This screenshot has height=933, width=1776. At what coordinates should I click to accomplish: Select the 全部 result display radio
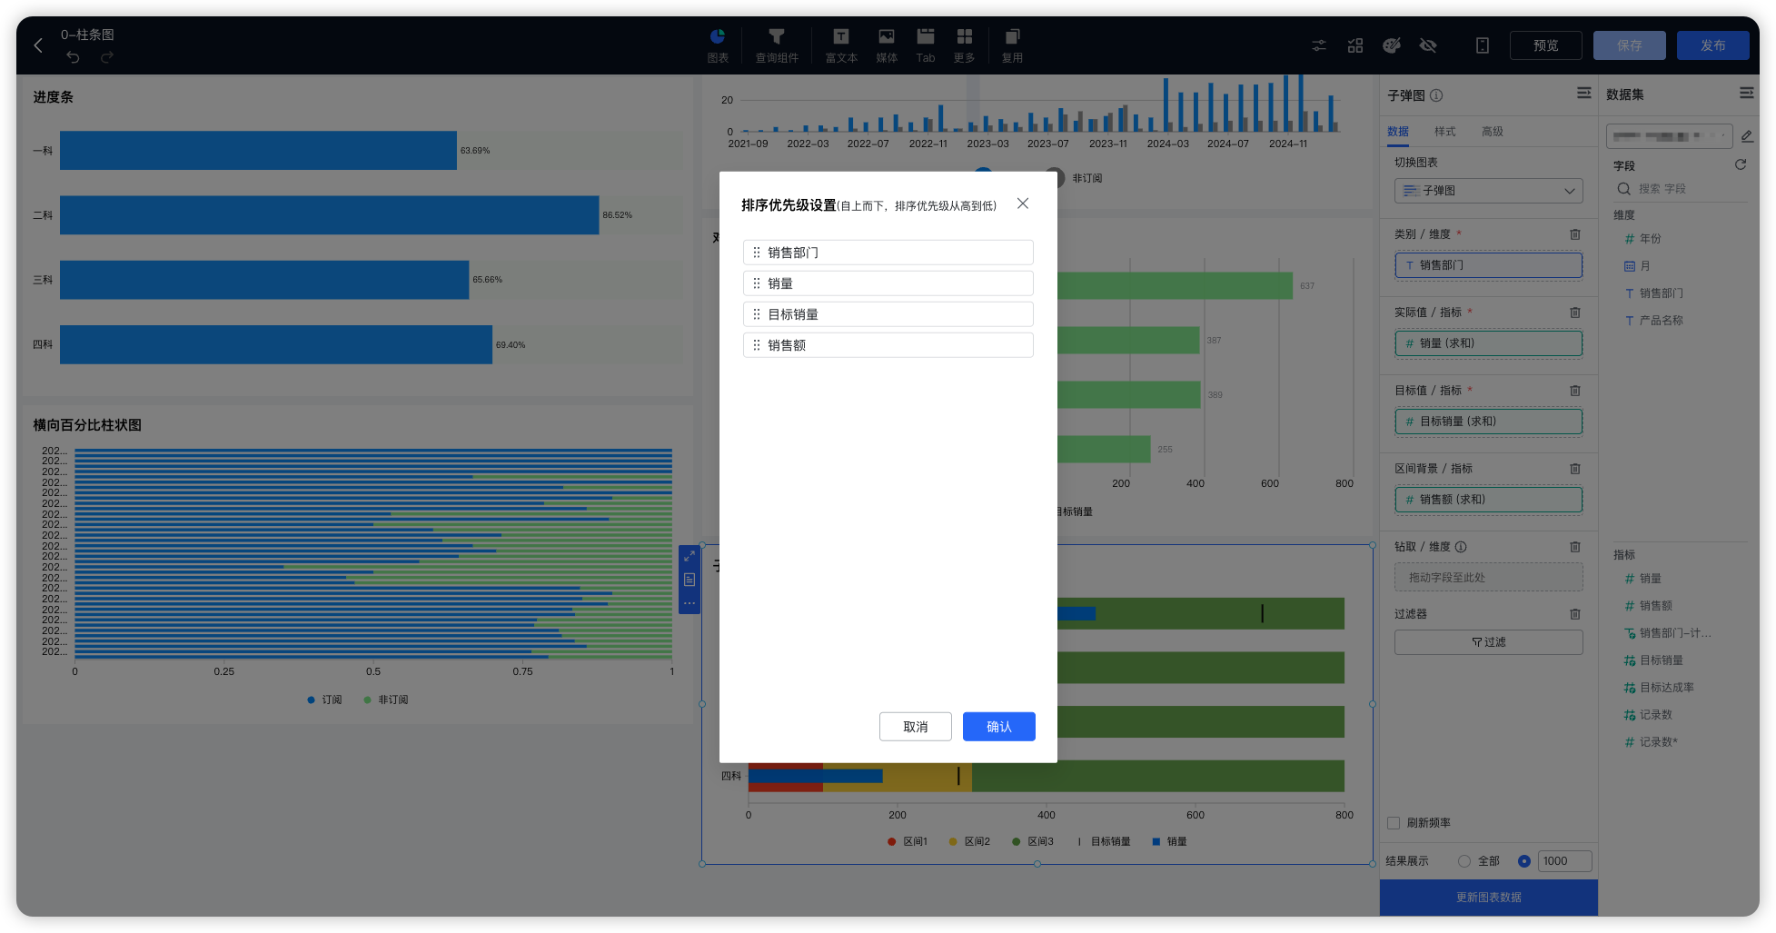[x=1463, y=861]
